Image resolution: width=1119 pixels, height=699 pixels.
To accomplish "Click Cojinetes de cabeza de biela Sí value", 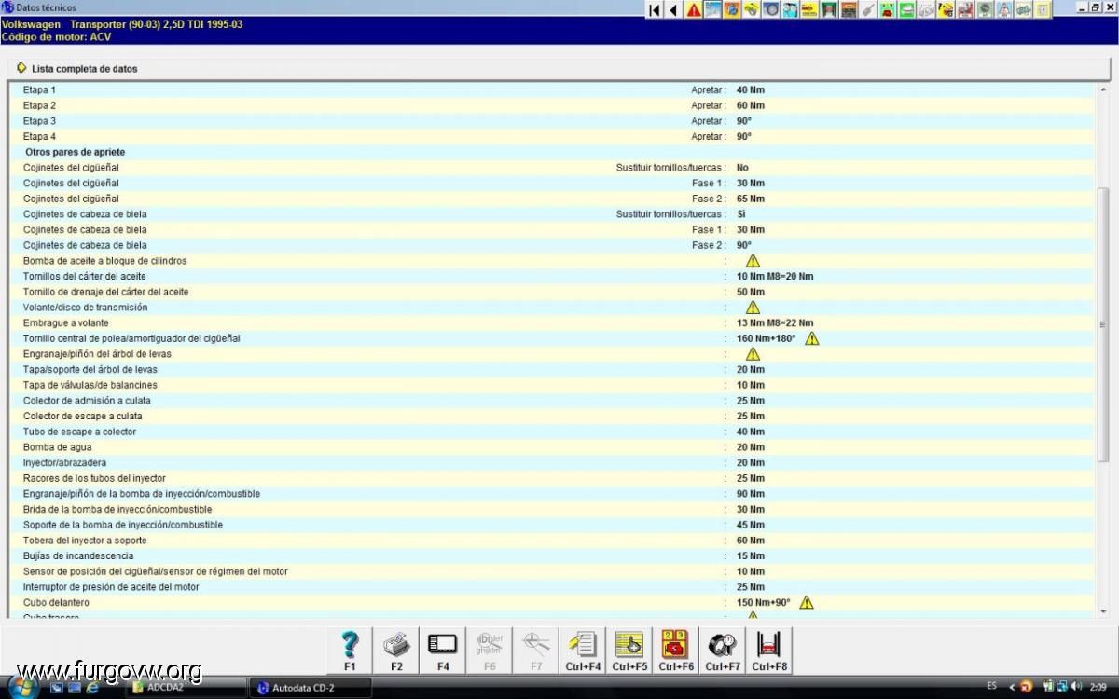I will tap(740, 214).
